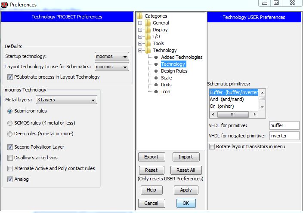Enable Disallow stacked vias
303x213 pixels.
(10, 158)
